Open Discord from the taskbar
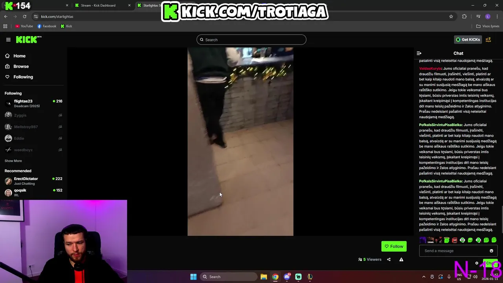This screenshot has height=283, width=503. [287, 277]
